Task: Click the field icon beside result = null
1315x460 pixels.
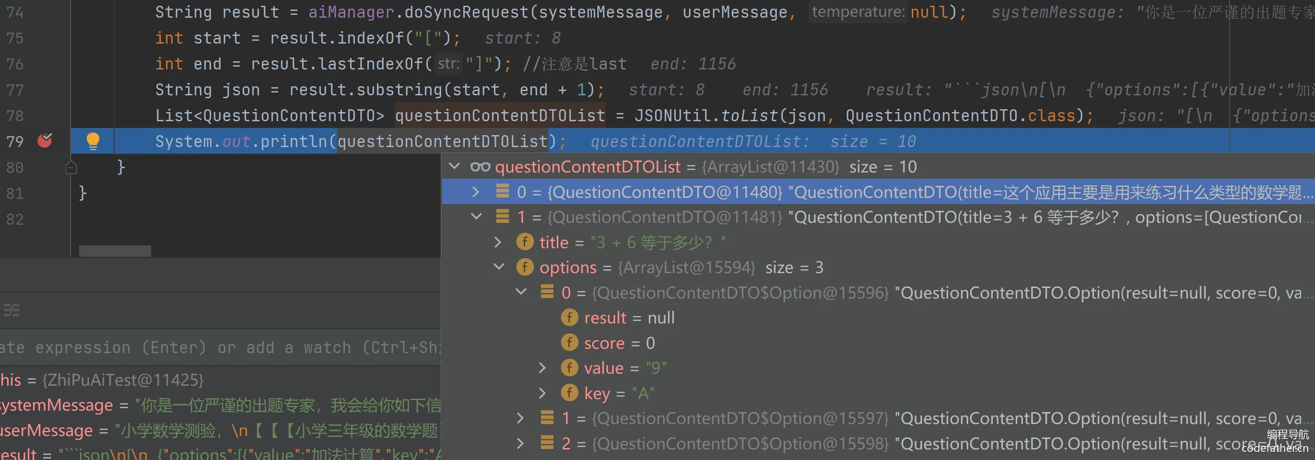Action: click(569, 317)
